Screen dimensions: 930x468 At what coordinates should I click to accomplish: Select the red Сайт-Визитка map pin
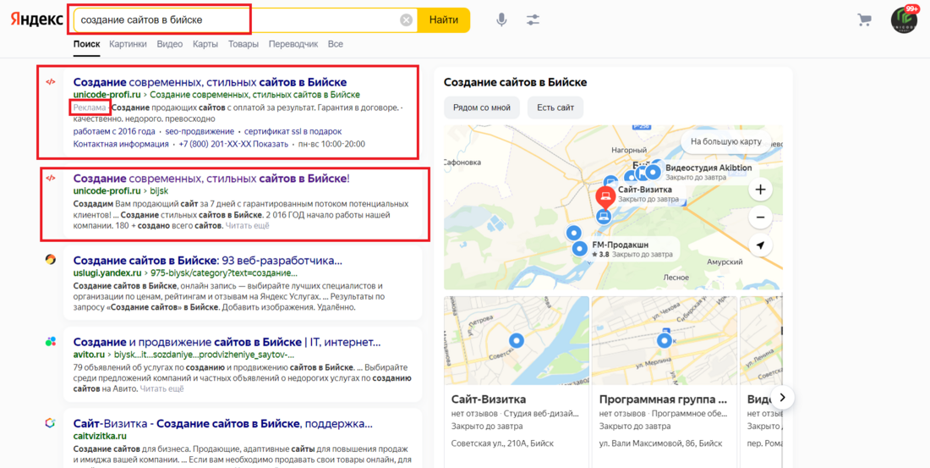(605, 196)
